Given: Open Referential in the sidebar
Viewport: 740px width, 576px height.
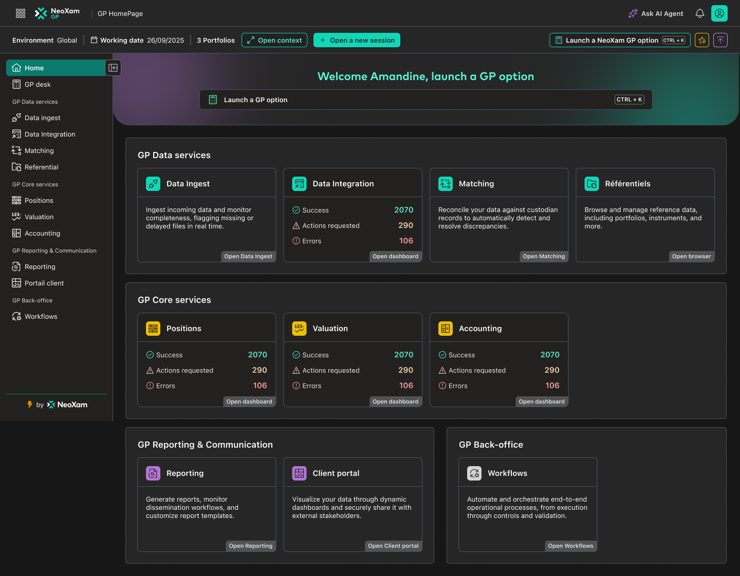Looking at the screenshot, I should tap(56, 167).
